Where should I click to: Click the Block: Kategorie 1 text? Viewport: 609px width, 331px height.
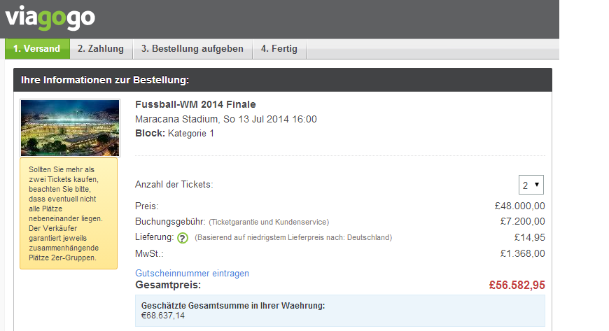tap(174, 133)
